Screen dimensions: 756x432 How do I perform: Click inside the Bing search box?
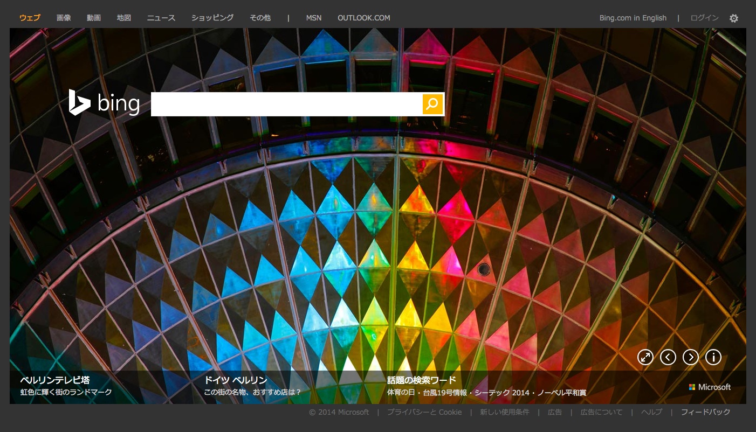click(286, 104)
